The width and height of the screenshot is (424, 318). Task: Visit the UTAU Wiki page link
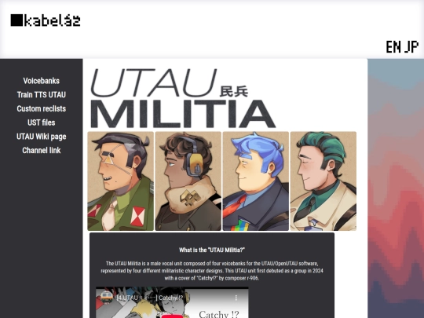[x=41, y=137]
